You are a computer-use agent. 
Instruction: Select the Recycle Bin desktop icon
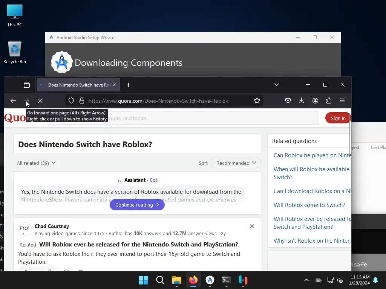[15, 52]
